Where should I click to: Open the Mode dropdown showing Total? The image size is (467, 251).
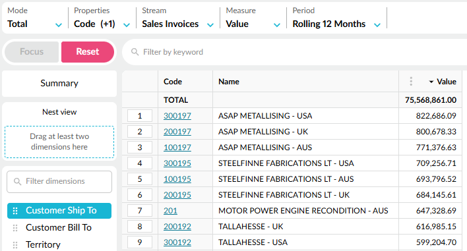pyautogui.click(x=34, y=18)
